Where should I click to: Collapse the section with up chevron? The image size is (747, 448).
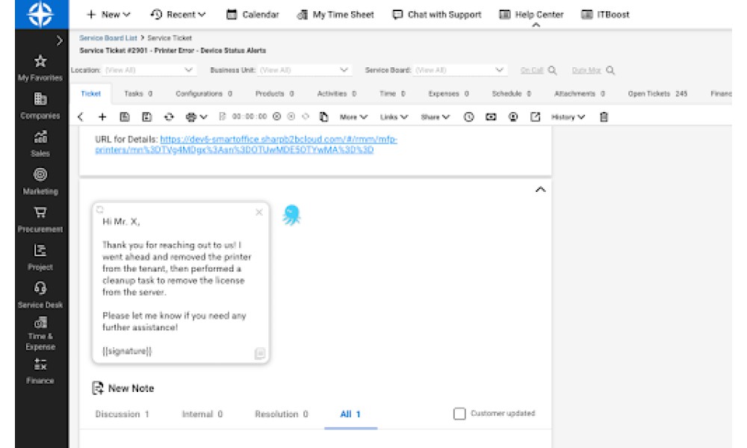540,190
